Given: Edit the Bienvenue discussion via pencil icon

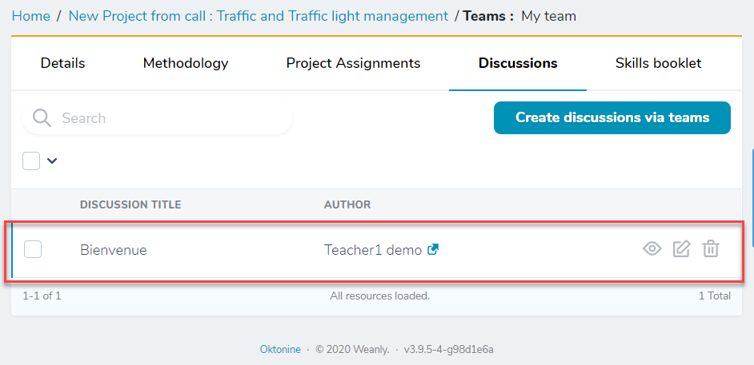Looking at the screenshot, I should coord(681,249).
